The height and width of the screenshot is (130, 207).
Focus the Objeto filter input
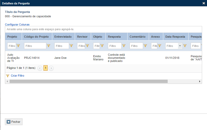pyautogui.click(x=97, y=46)
